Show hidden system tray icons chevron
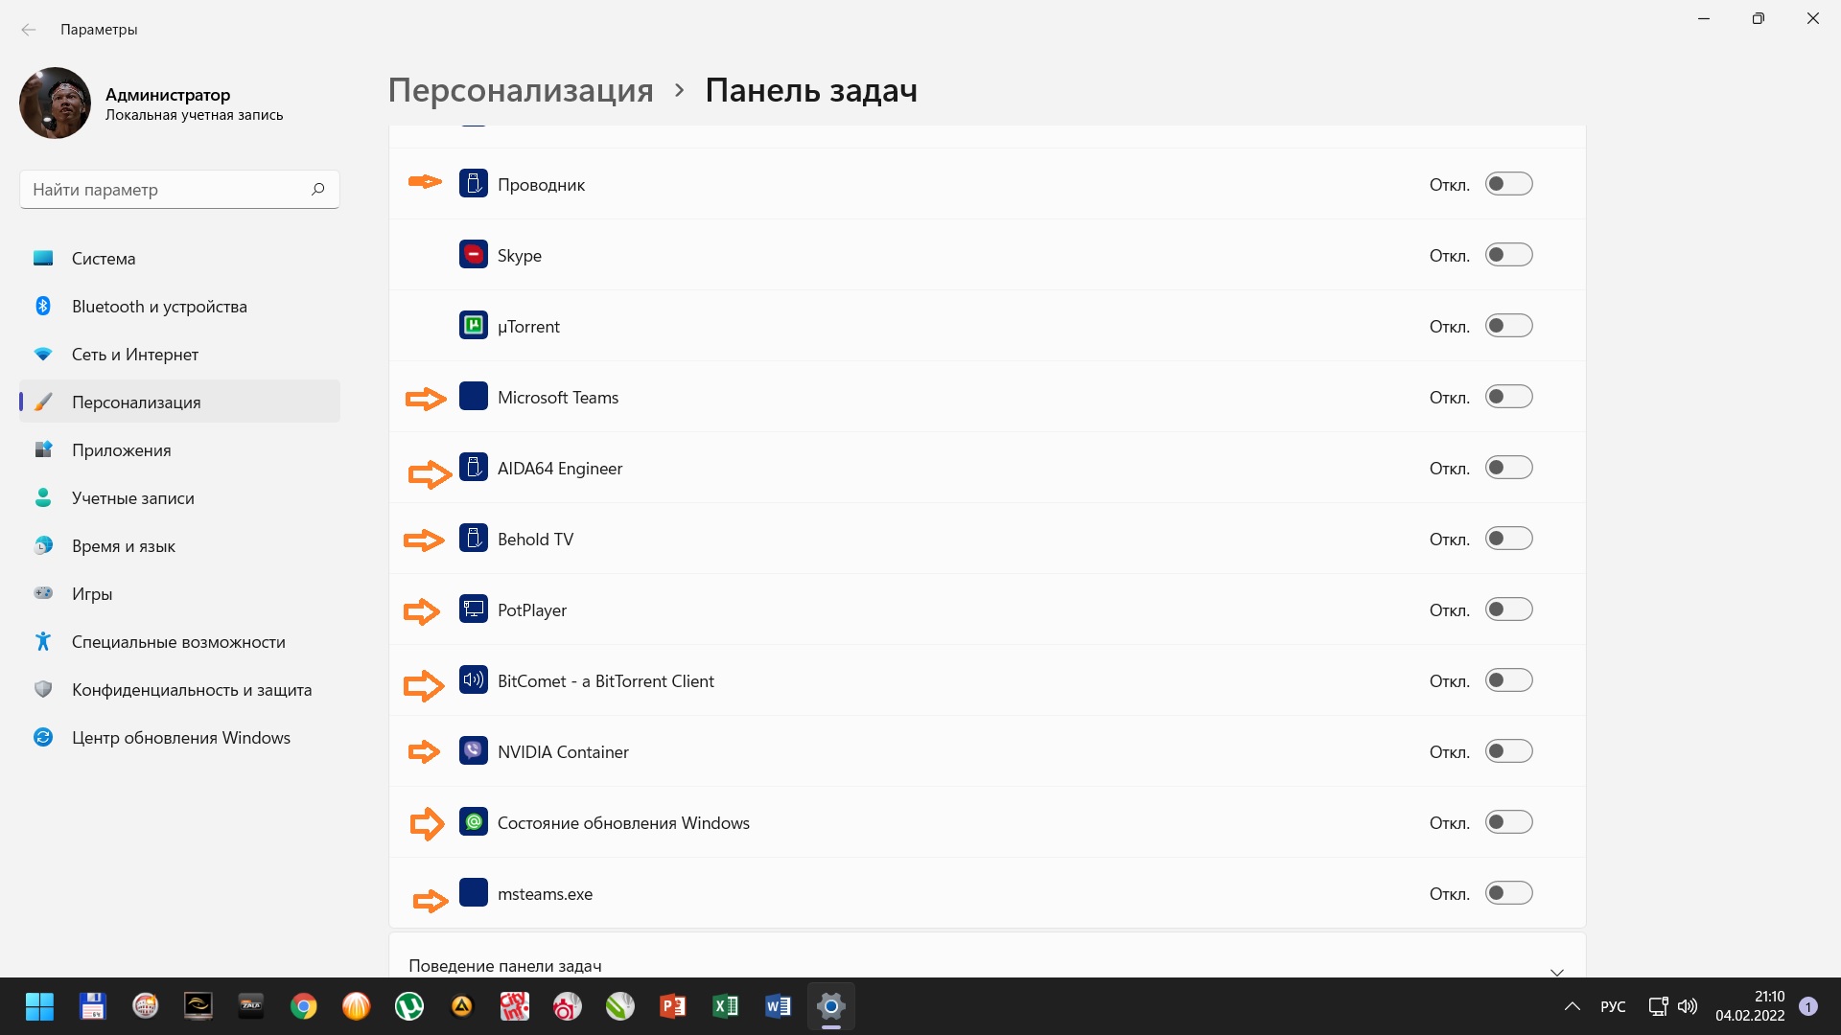This screenshot has height=1035, width=1841. (x=1572, y=1006)
